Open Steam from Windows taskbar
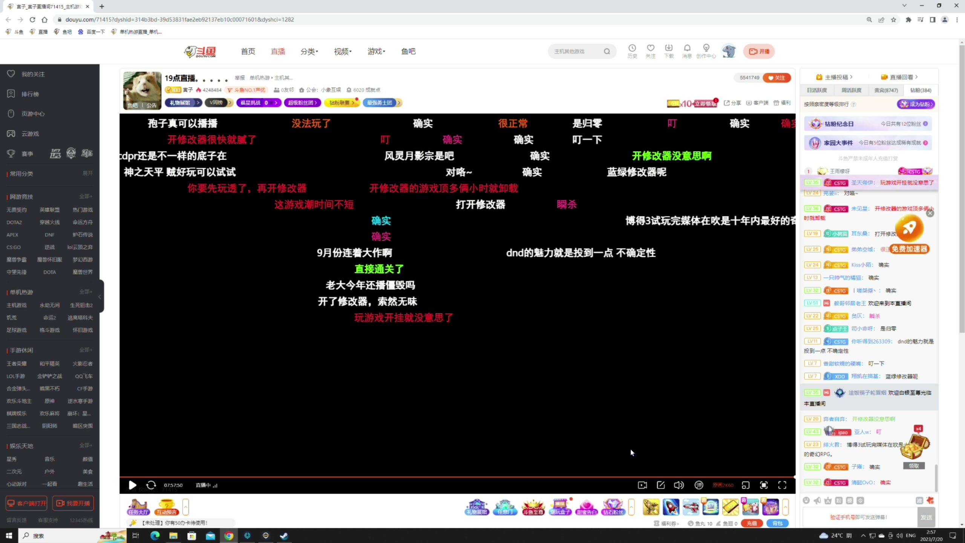Image resolution: width=965 pixels, height=543 pixels. (284, 535)
